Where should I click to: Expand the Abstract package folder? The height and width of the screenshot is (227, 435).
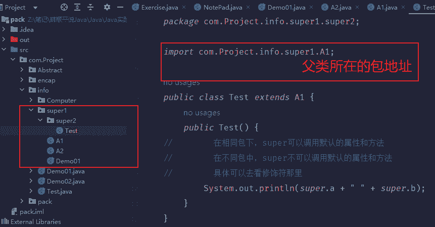(22, 70)
